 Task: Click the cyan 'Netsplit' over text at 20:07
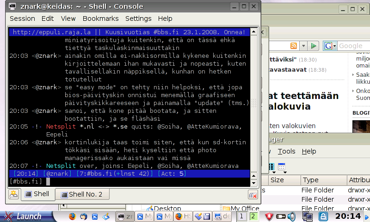click(x=61, y=166)
